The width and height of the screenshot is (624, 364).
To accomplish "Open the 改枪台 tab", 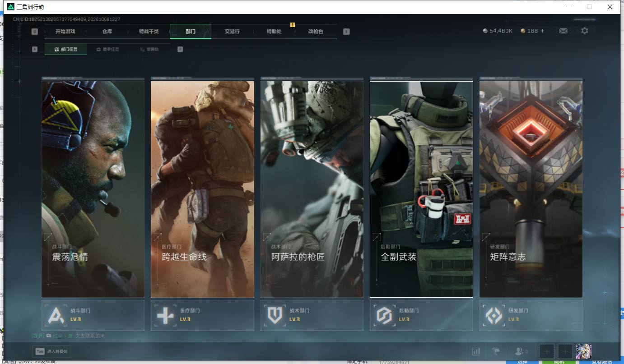I will click(x=316, y=32).
